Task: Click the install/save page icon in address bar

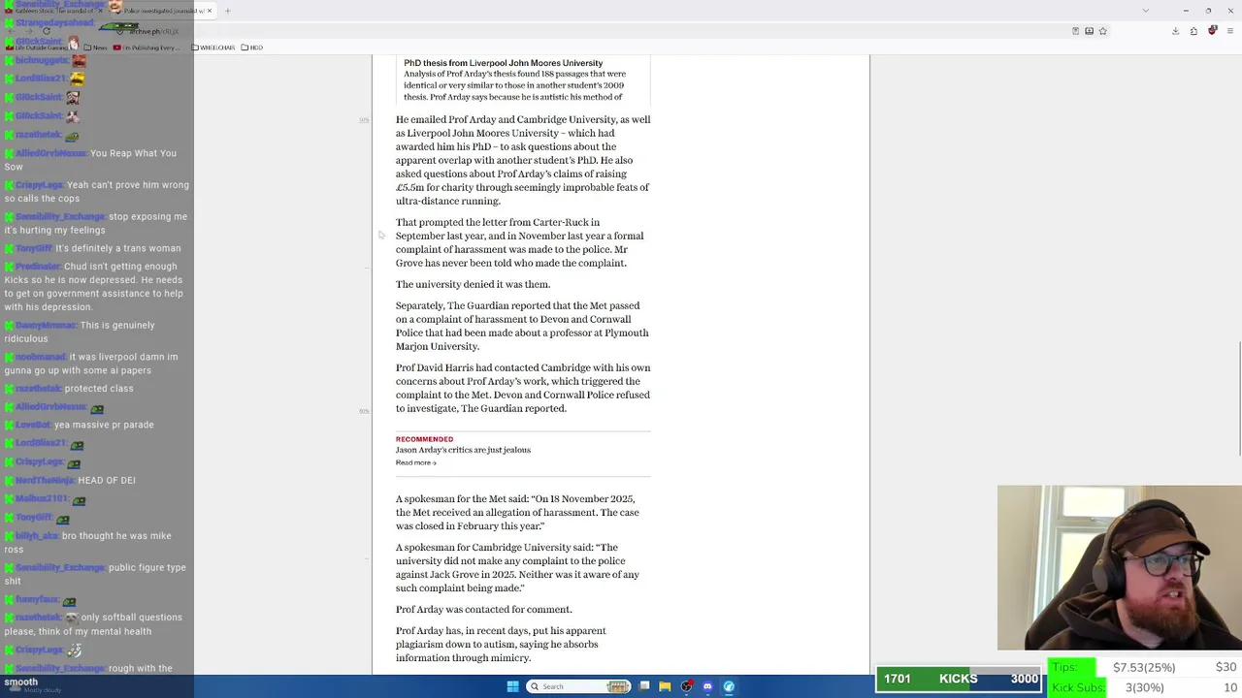Action: (1089, 31)
